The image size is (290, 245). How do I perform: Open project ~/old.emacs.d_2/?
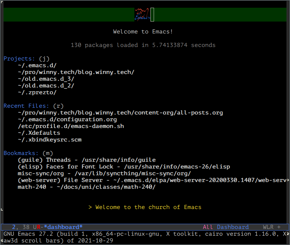pos(46,86)
